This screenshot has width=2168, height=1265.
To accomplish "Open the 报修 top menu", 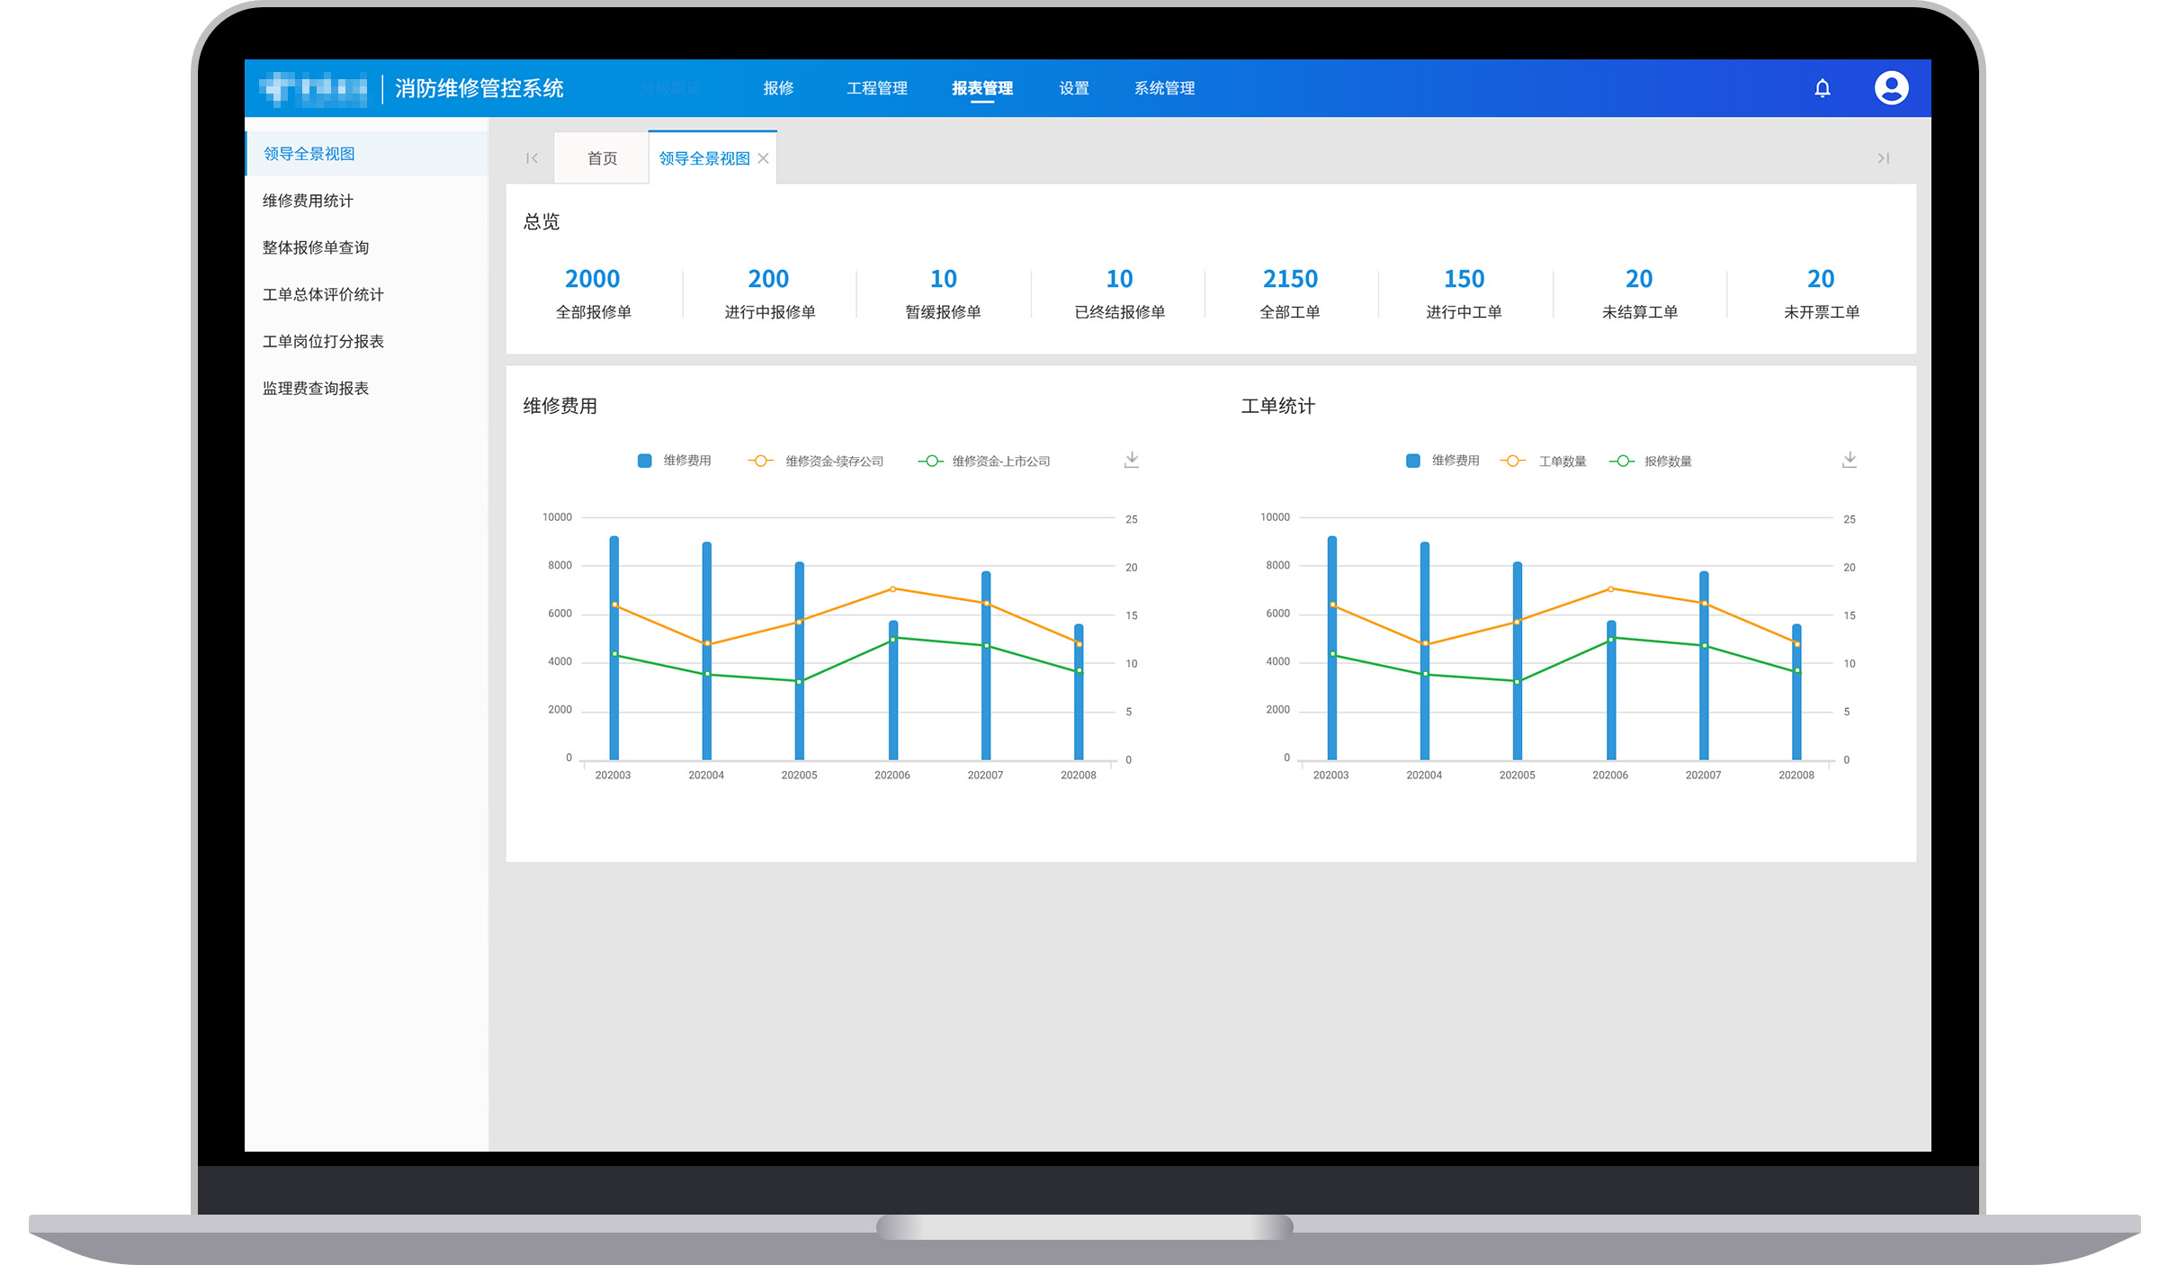I will pos(778,88).
